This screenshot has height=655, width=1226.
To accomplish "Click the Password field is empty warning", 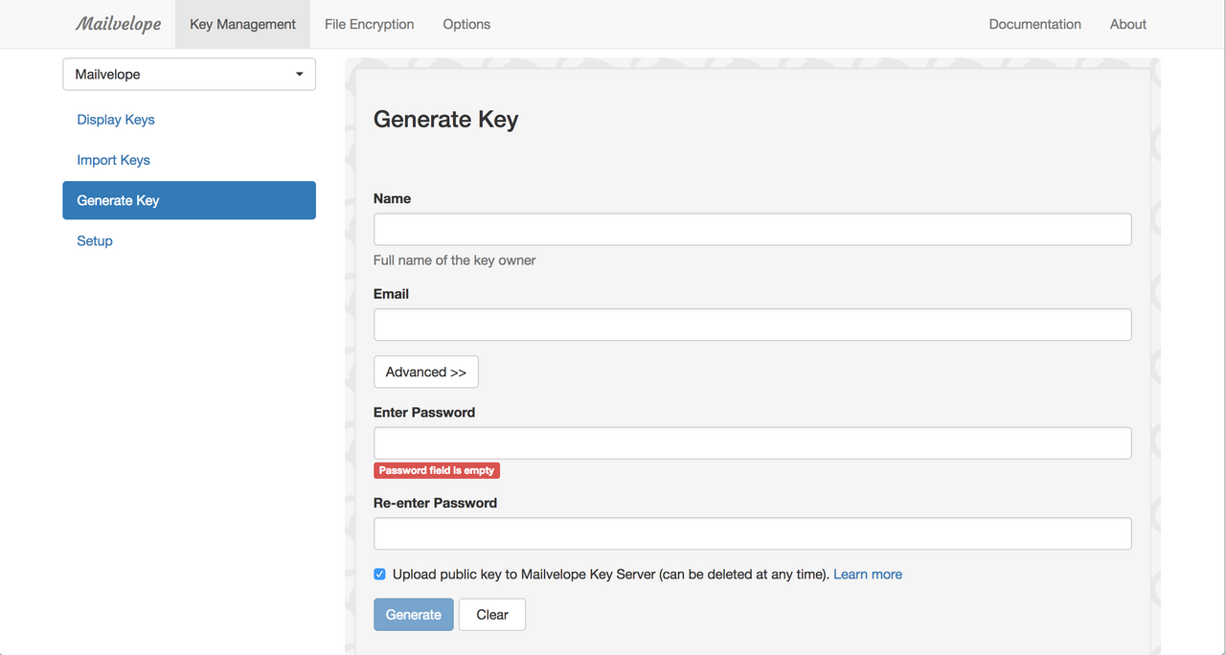I will coord(437,470).
